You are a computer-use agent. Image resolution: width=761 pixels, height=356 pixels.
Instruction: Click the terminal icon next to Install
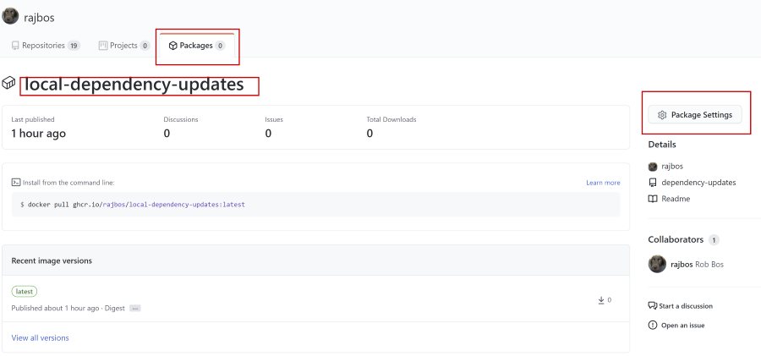tap(16, 183)
